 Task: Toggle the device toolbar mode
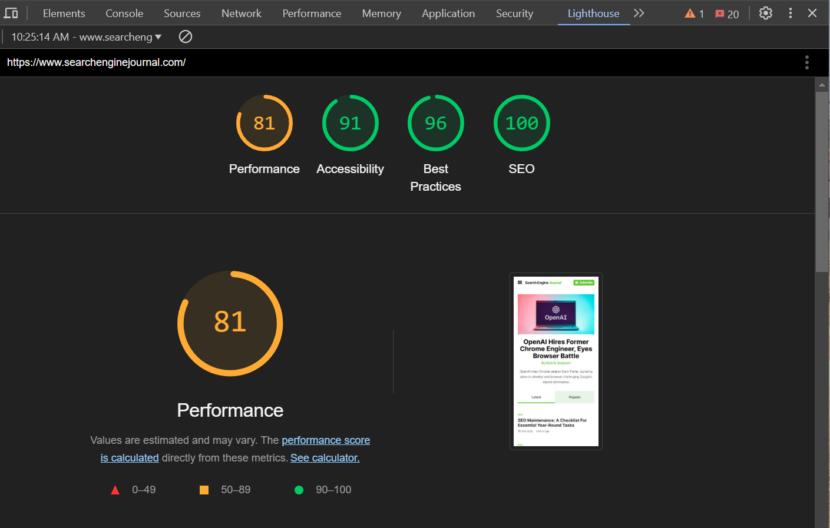11,13
